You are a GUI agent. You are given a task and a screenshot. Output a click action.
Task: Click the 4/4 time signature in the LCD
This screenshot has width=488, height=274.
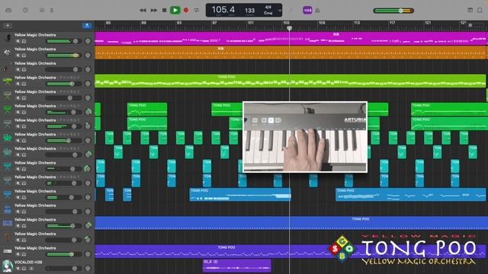pos(268,7)
